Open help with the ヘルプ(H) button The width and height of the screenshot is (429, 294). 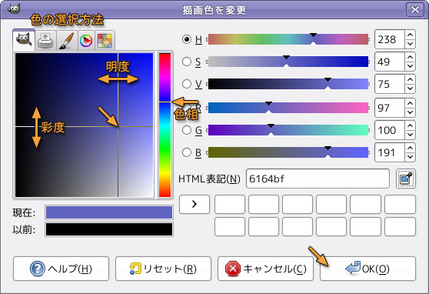[x=61, y=269]
